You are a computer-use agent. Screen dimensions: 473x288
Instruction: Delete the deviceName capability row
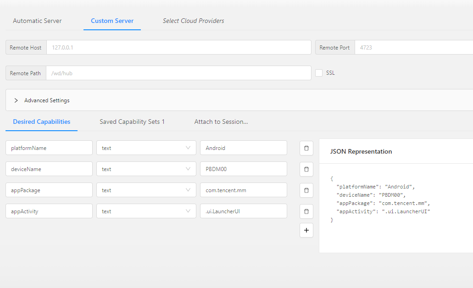[x=306, y=169]
